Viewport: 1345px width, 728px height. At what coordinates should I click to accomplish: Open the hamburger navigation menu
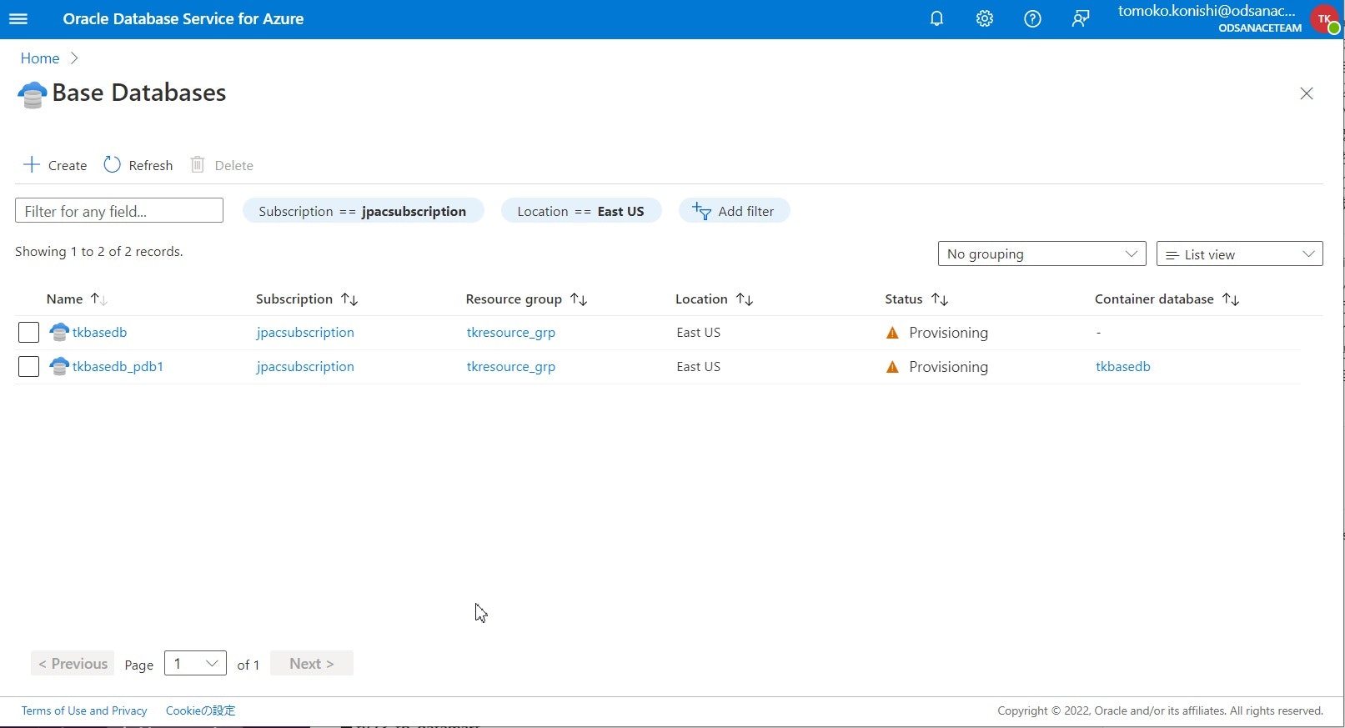click(x=18, y=18)
